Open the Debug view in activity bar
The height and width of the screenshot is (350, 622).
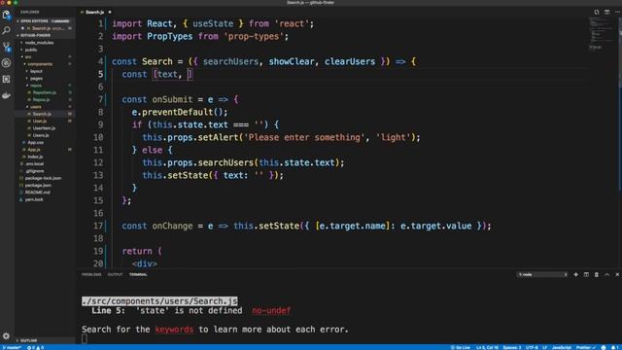point(7,62)
